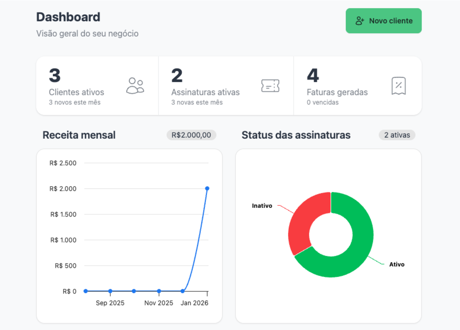Click the 2 ativas status badge
Screen dimensions: 460x330
point(397,135)
